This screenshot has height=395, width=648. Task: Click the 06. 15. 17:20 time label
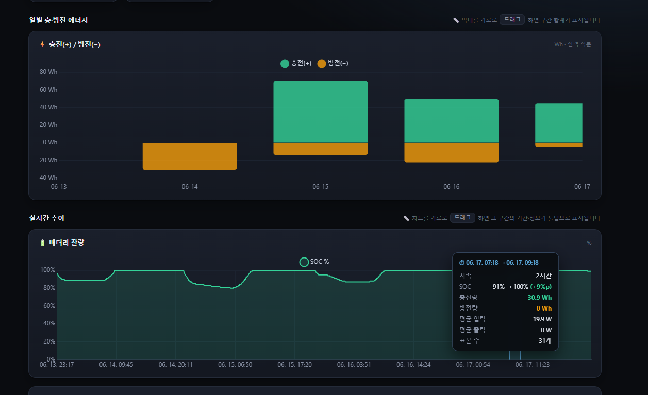(x=294, y=365)
